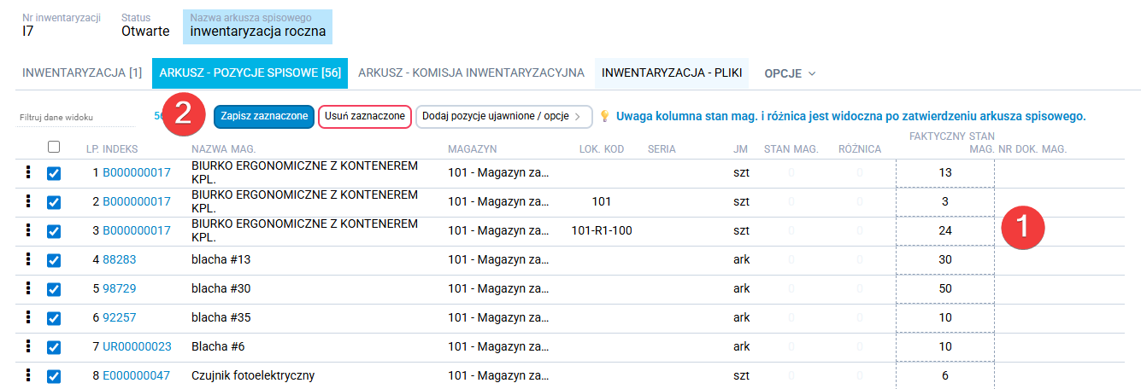Click the lightbulb hint icon
Screen dimensions: 1141x389
604,116
